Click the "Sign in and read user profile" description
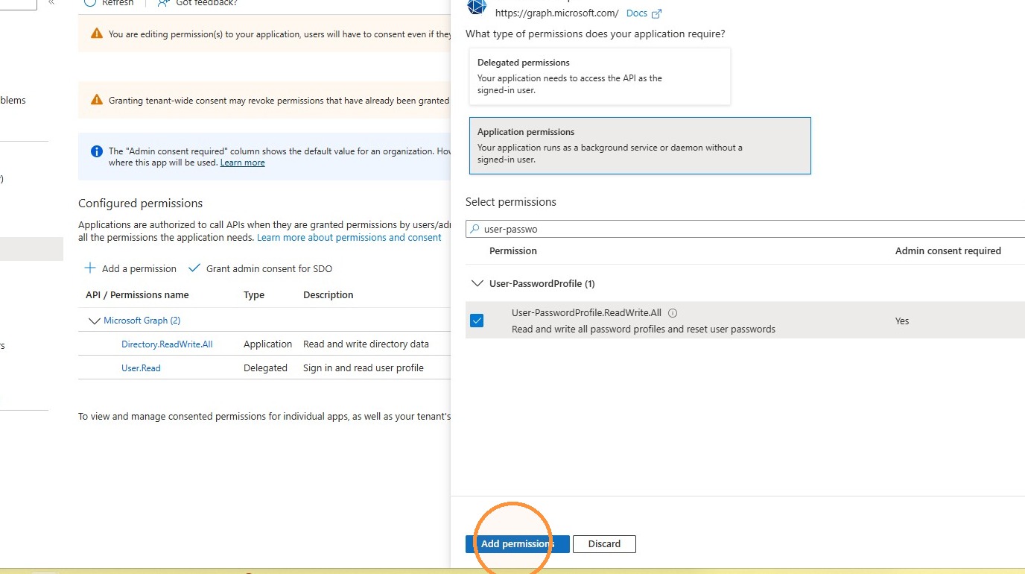1025x574 pixels. click(x=364, y=368)
